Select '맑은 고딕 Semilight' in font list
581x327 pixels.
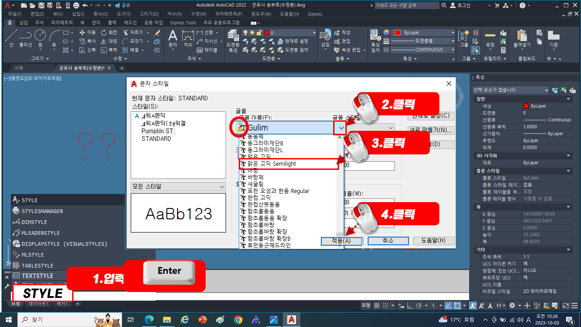289,163
